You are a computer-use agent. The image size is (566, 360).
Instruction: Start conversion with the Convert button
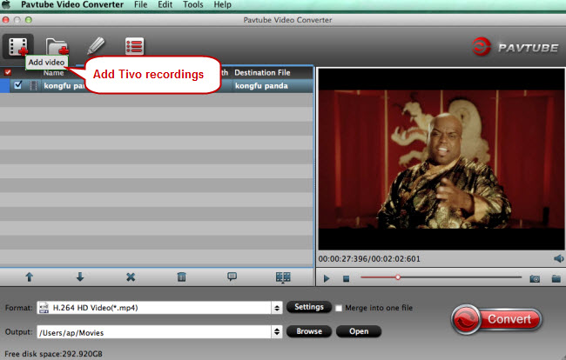pyautogui.click(x=497, y=319)
